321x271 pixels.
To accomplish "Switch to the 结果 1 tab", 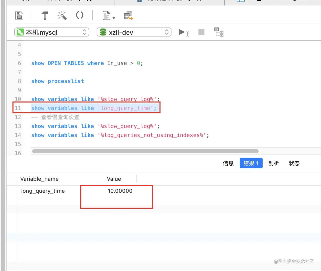I will tap(251, 163).
